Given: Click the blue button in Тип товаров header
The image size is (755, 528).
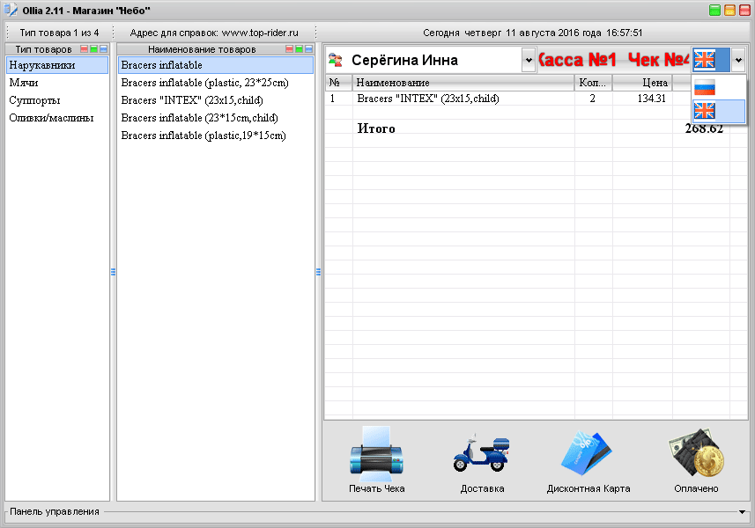Looking at the screenshot, I should click(104, 49).
